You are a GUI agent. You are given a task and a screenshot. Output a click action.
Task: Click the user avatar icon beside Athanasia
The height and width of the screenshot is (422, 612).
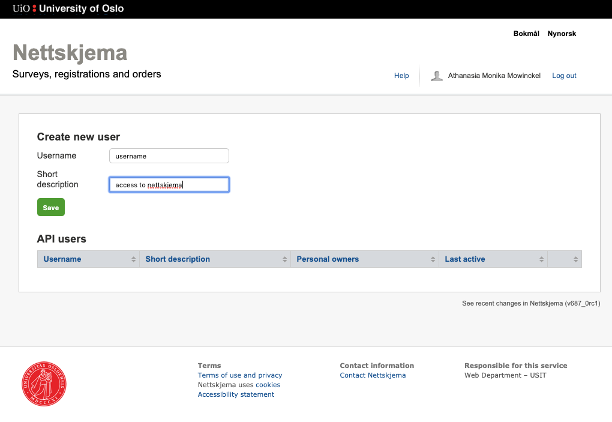(x=437, y=76)
